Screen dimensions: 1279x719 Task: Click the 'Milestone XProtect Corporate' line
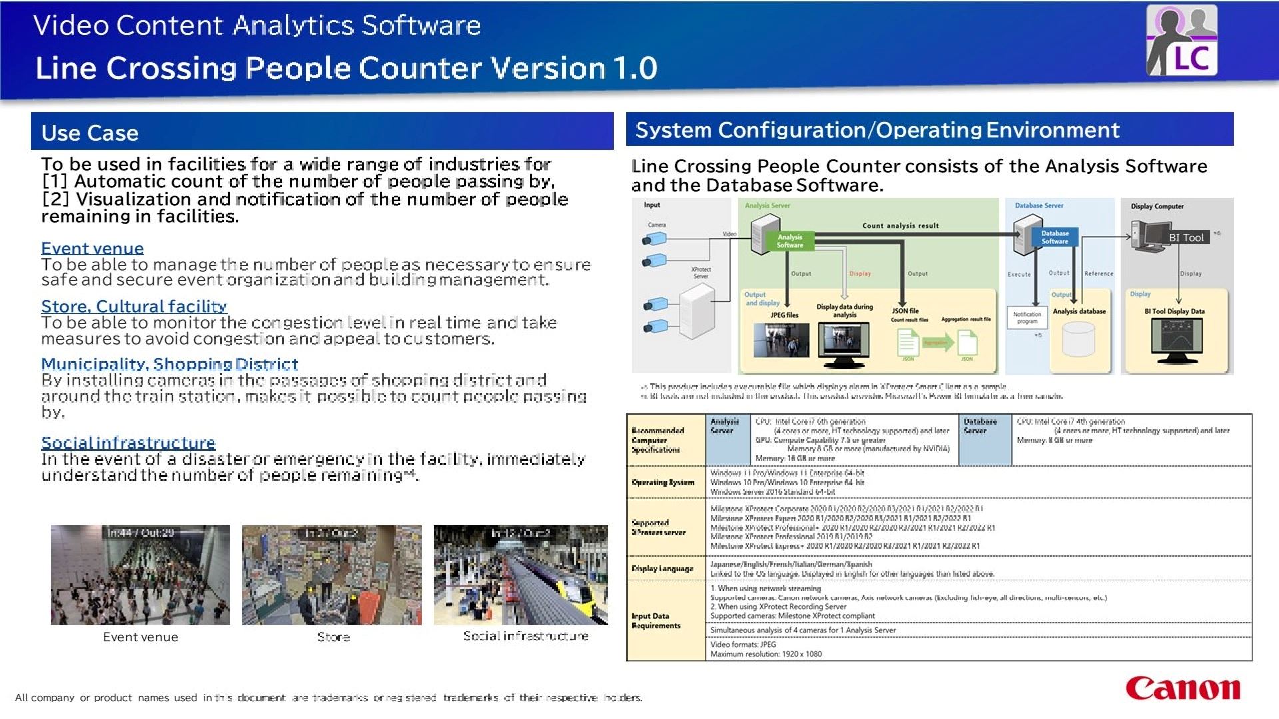(x=847, y=509)
